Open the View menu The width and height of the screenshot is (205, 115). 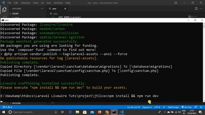click(36, 3)
